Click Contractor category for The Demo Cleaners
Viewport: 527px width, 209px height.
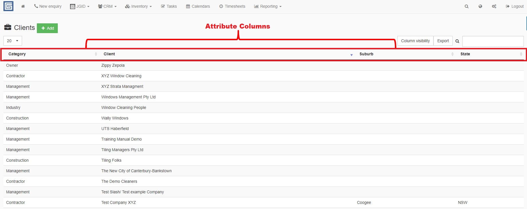(x=15, y=181)
